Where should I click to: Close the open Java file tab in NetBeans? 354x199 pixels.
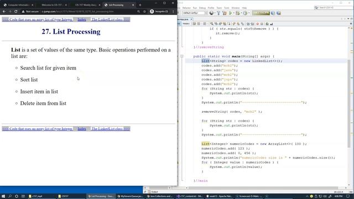[x=191, y=19]
